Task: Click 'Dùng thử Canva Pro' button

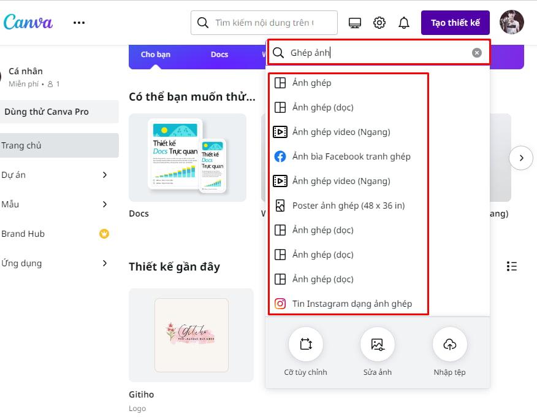Action: click(59, 112)
